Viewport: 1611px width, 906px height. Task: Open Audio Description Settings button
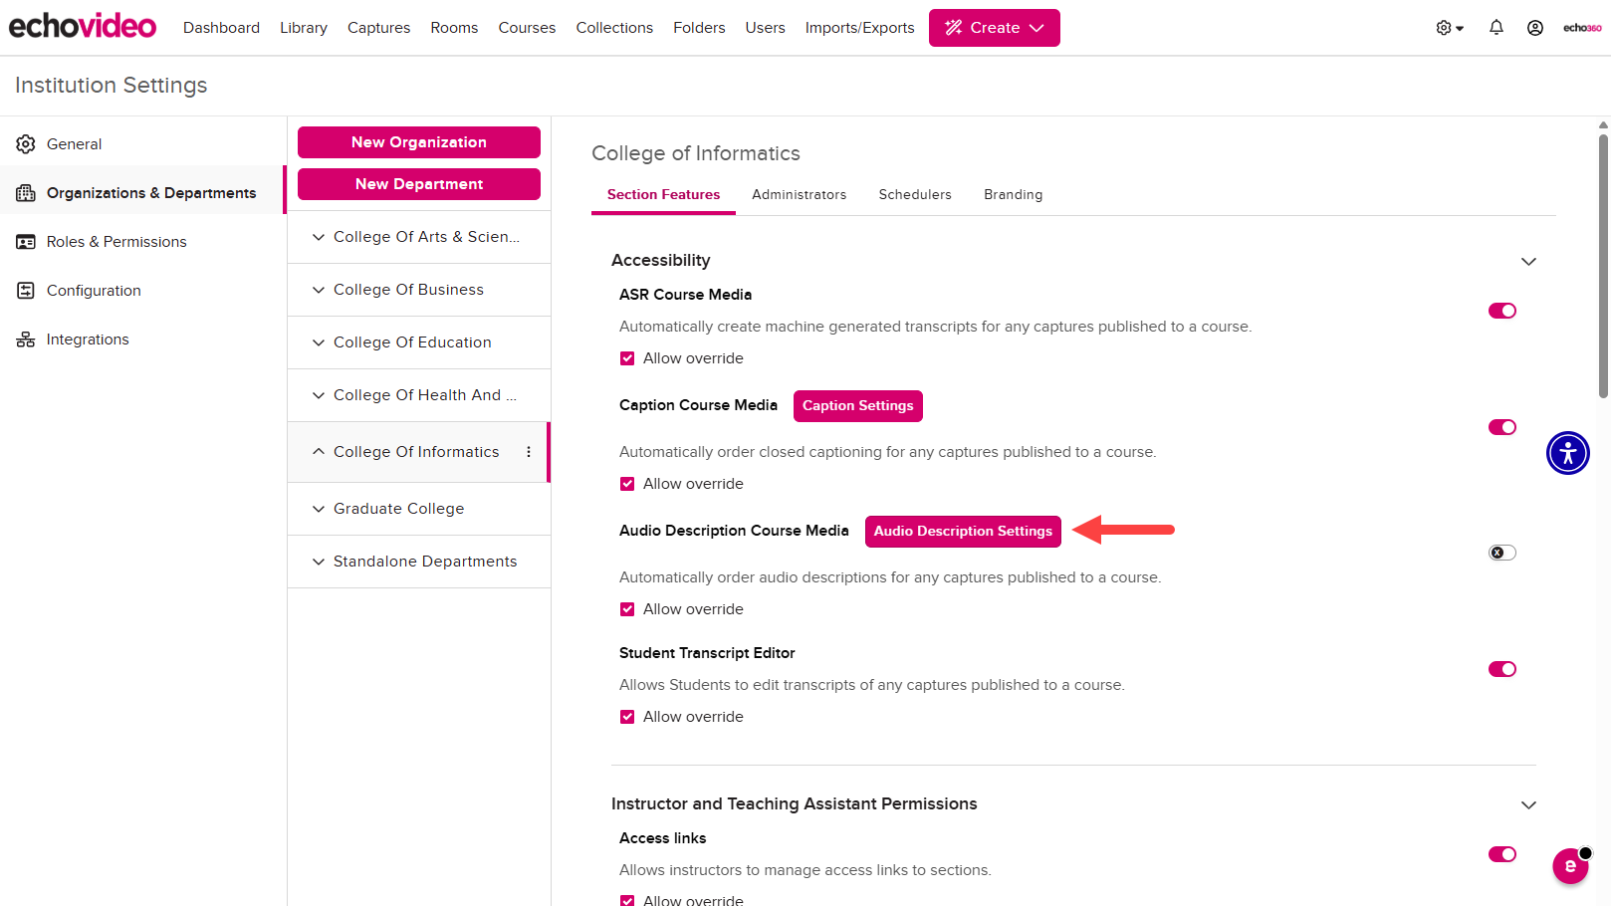pyautogui.click(x=963, y=532)
